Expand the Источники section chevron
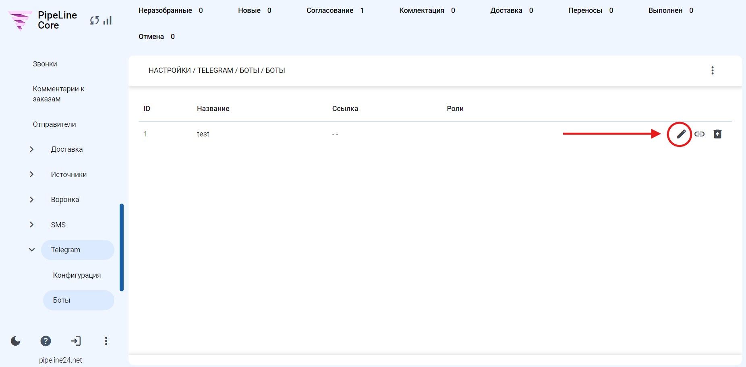This screenshot has width=746, height=367. (x=32, y=174)
